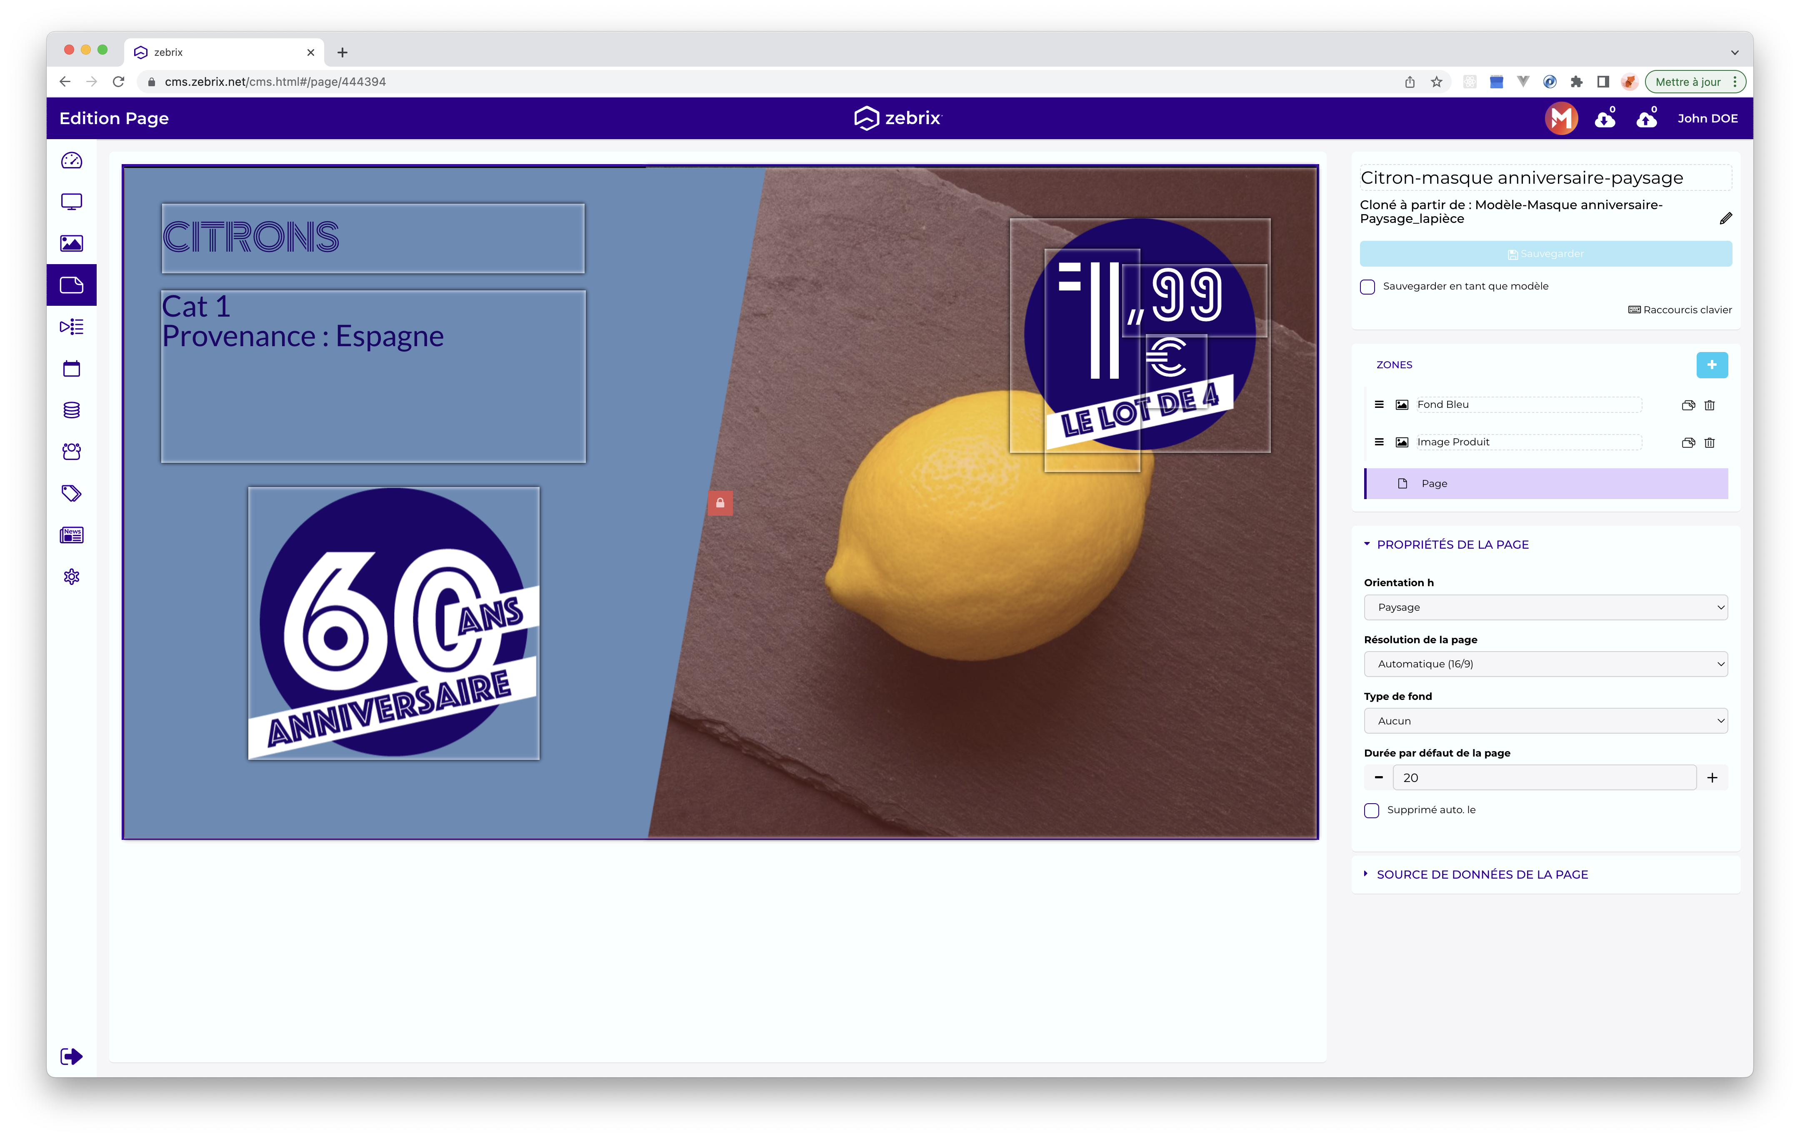Enable Sauvegarder en tant que modèle checkbox

(x=1367, y=287)
